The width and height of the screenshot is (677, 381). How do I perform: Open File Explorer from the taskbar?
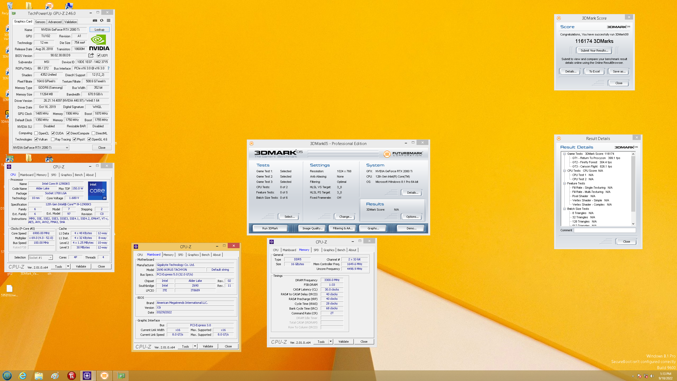39,375
